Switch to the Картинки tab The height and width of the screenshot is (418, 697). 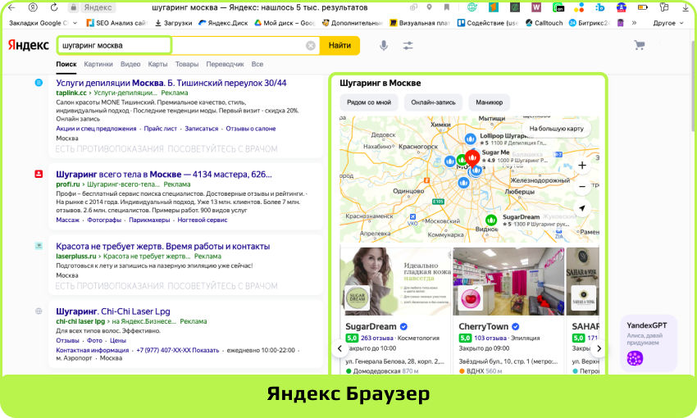pyautogui.click(x=98, y=64)
